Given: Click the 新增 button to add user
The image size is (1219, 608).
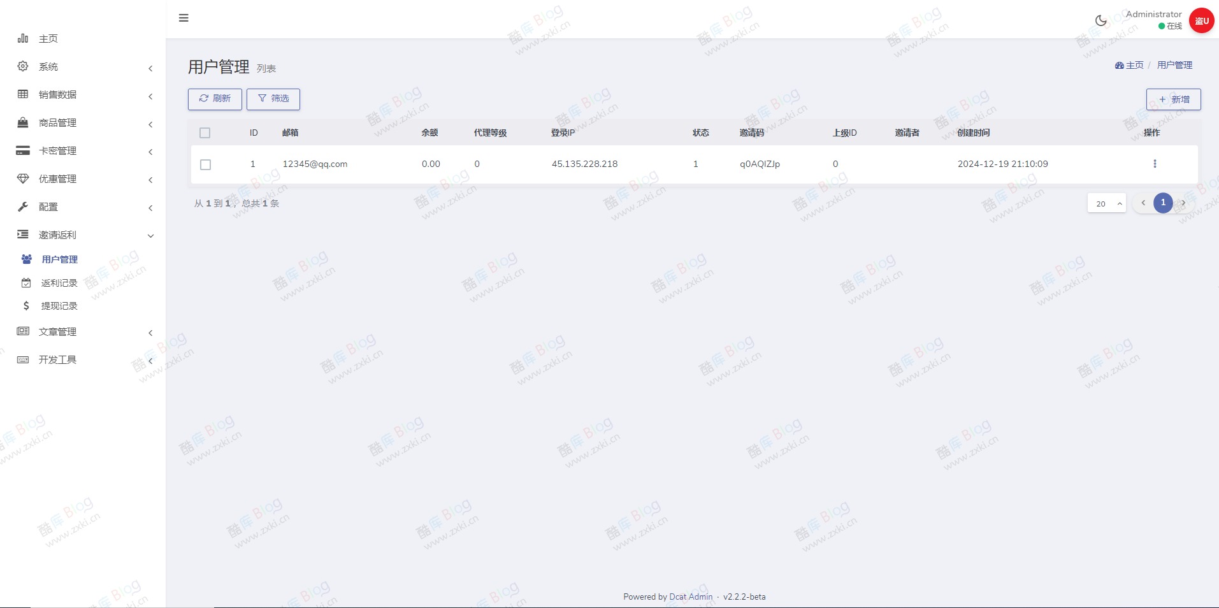Looking at the screenshot, I should [x=1174, y=99].
